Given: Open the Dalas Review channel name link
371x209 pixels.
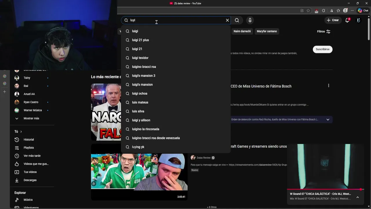Looking at the screenshot, I should pos(203,158).
